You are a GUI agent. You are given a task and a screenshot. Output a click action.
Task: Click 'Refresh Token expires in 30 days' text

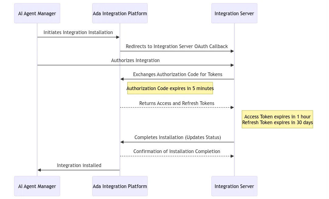pos(277,122)
